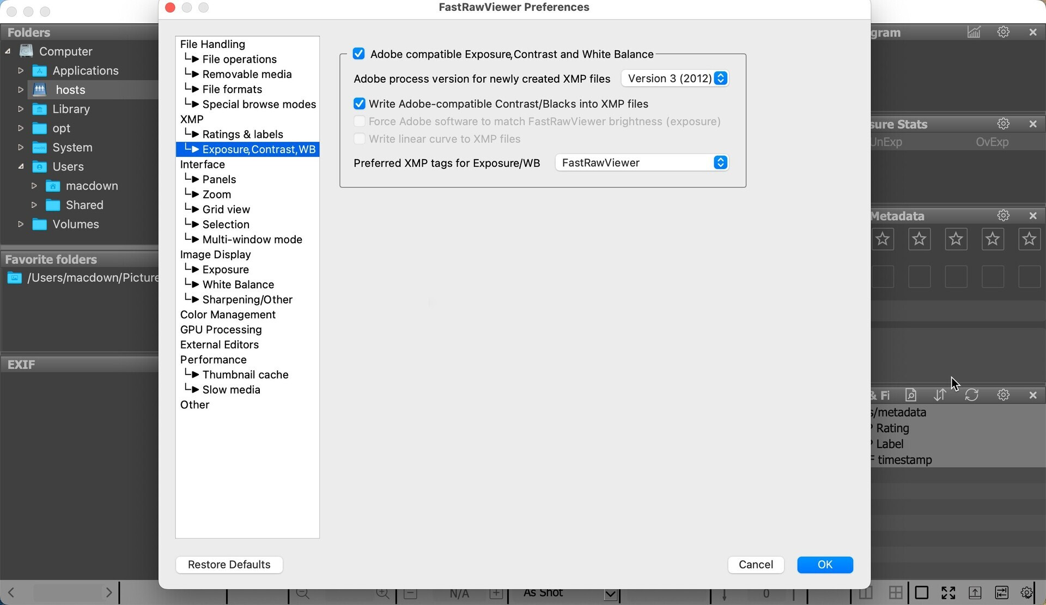The image size is (1046, 605).
Task: Click the Ratings & Fi panel settings gear icon
Action: pyautogui.click(x=1003, y=395)
